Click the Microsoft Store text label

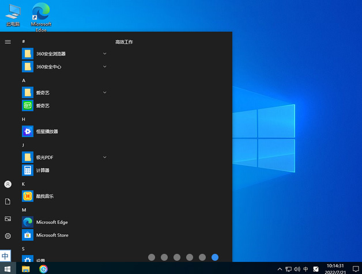point(52,235)
